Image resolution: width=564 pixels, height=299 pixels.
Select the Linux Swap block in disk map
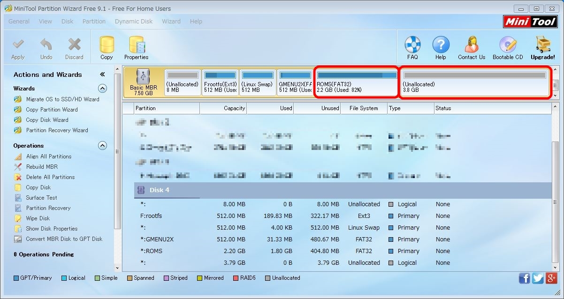coord(258,82)
